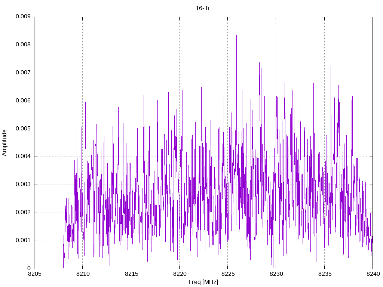Click the 8215 x-axis tick label

(131, 274)
